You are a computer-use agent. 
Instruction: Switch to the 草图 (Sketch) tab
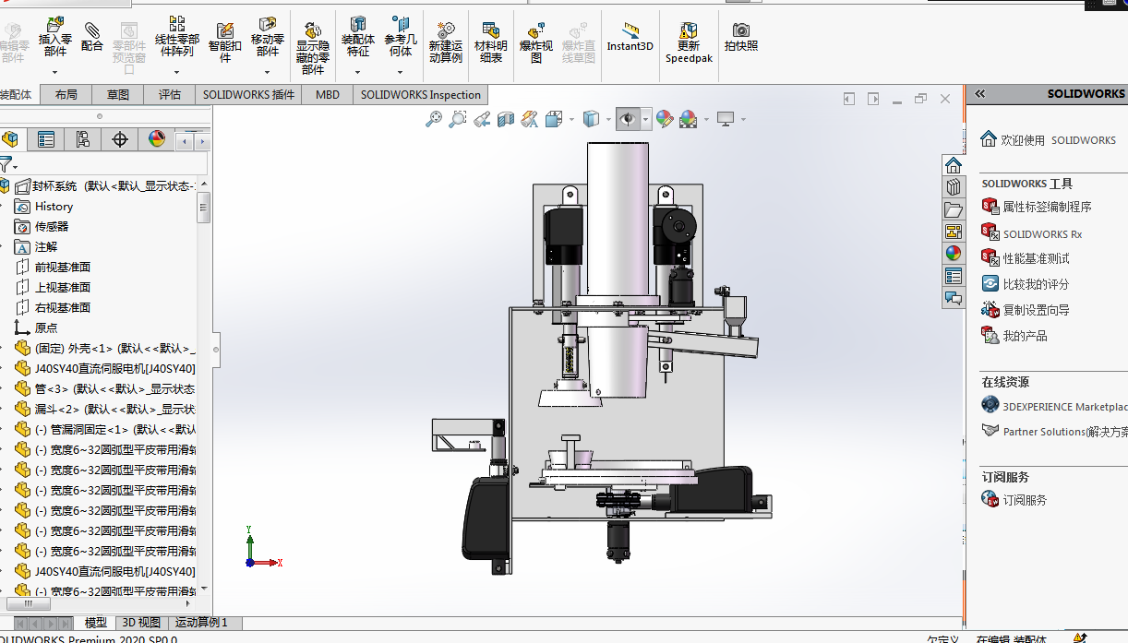[118, 94]
